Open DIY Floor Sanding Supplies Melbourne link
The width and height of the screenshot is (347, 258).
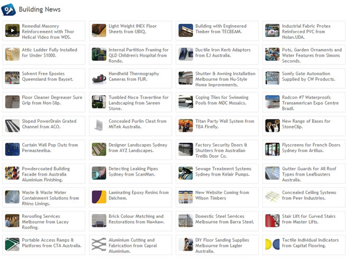222,246
